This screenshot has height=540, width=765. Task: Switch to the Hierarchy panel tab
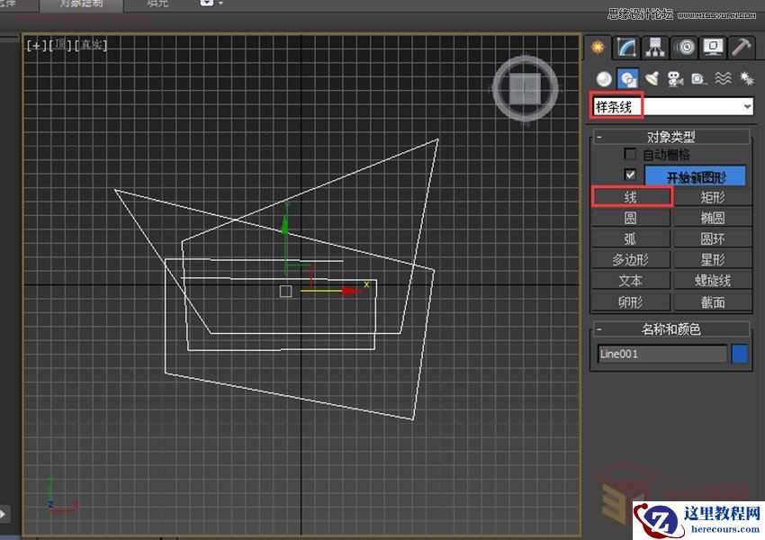tap(654, 48)
